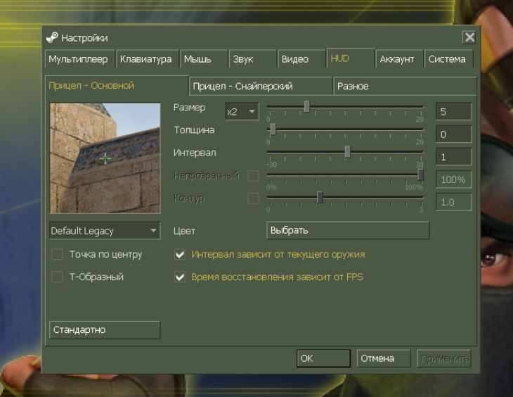The width and height of the screenshot is (513, 397).
Task: Click the Интервал slider handle
Action: point(347,152)
